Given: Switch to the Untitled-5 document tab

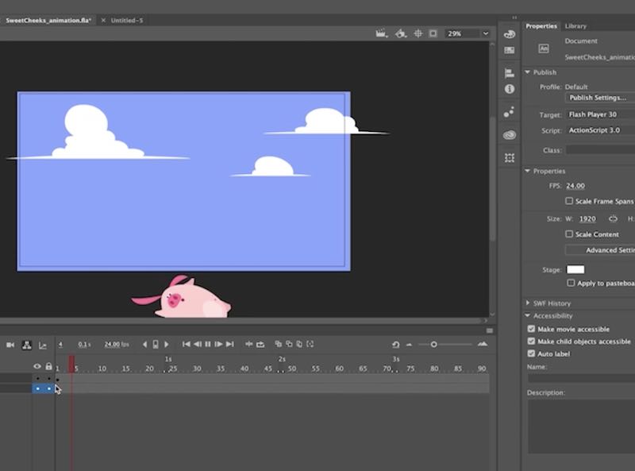Looking at the screenshot, I should coord(127,21).
